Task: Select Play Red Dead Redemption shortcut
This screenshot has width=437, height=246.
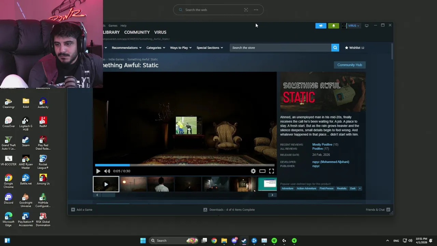Action: 43,143
